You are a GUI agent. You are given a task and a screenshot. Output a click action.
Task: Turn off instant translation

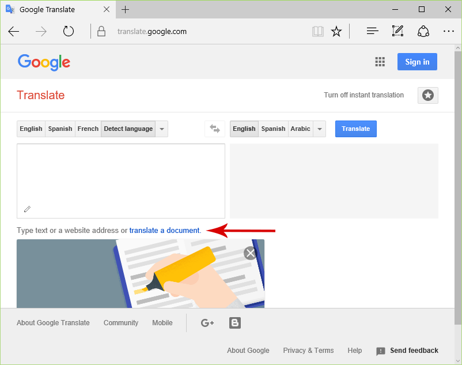pyautogui.click(x=363, y=95)
